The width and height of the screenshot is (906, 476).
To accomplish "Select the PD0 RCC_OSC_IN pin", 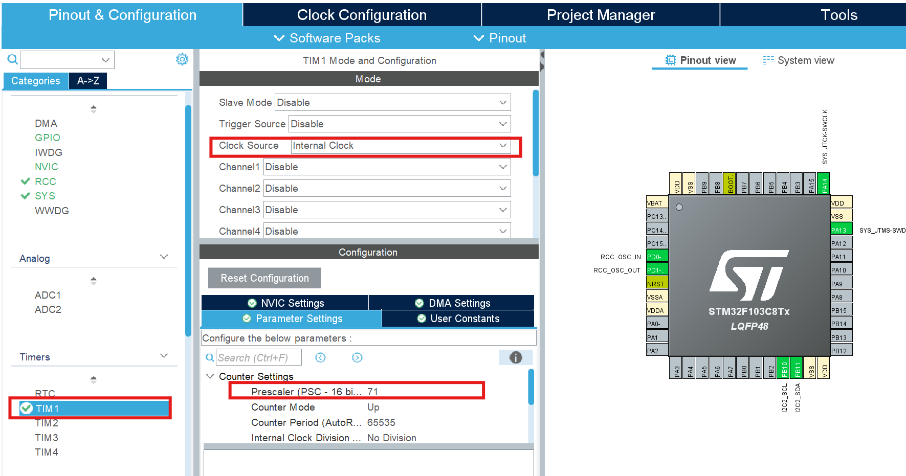I will [657, 257].
